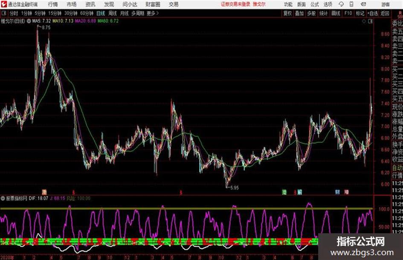This screenshot has width=403, height=260.
Task: Open the 问小达 menu
Action: 130,4
